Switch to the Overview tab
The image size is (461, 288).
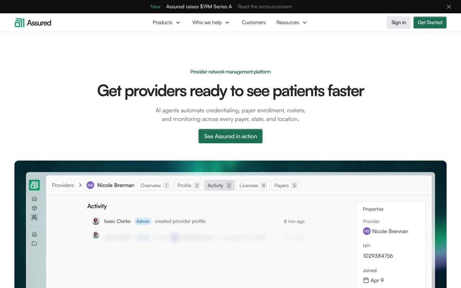[155, 185]
